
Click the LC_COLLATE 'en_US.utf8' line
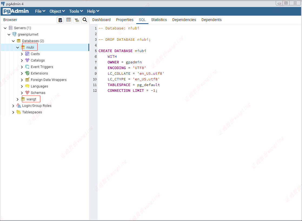[x=136, y=74]
